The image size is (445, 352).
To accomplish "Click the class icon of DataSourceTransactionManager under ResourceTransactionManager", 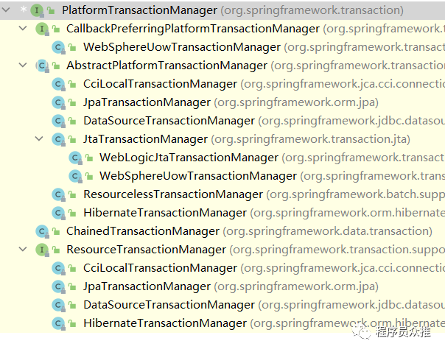I will 59,306.
